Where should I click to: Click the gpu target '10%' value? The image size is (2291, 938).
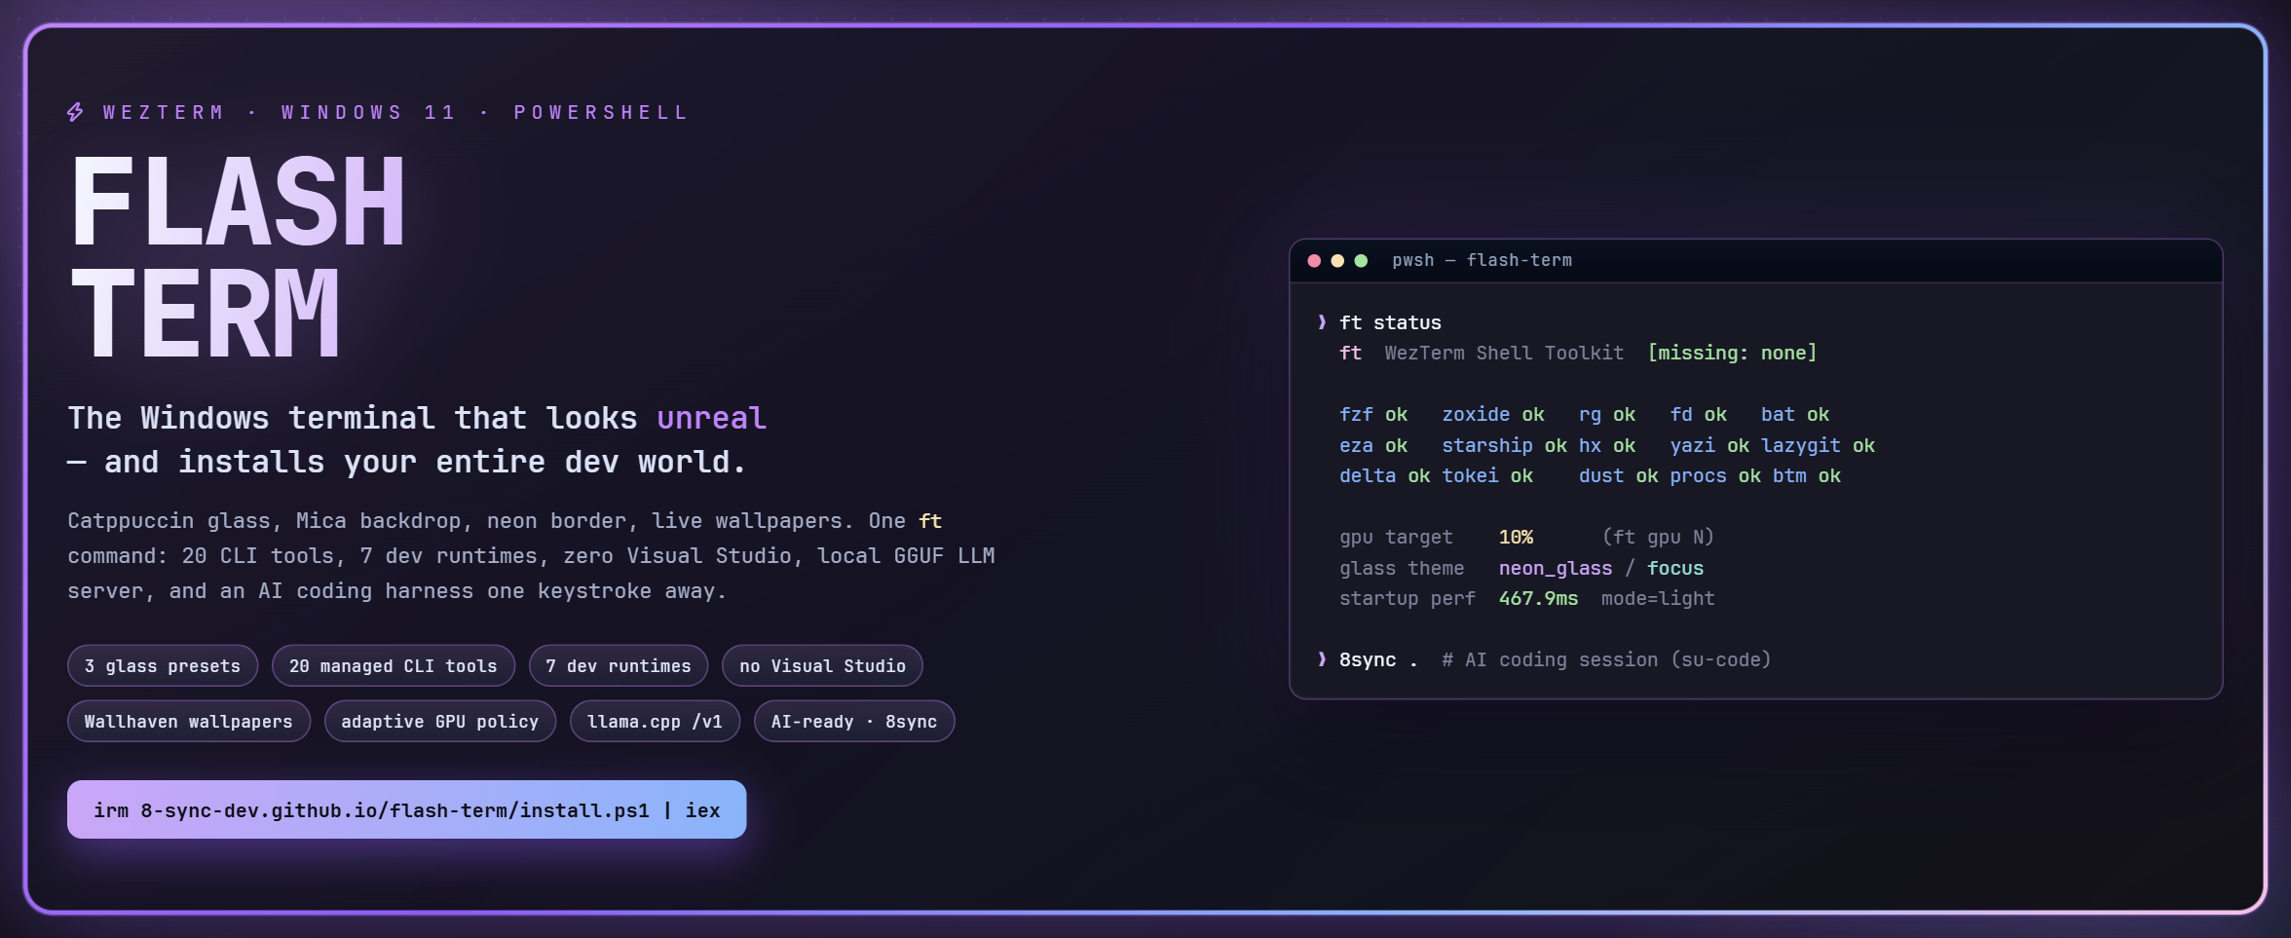(x=1516, y=537)
